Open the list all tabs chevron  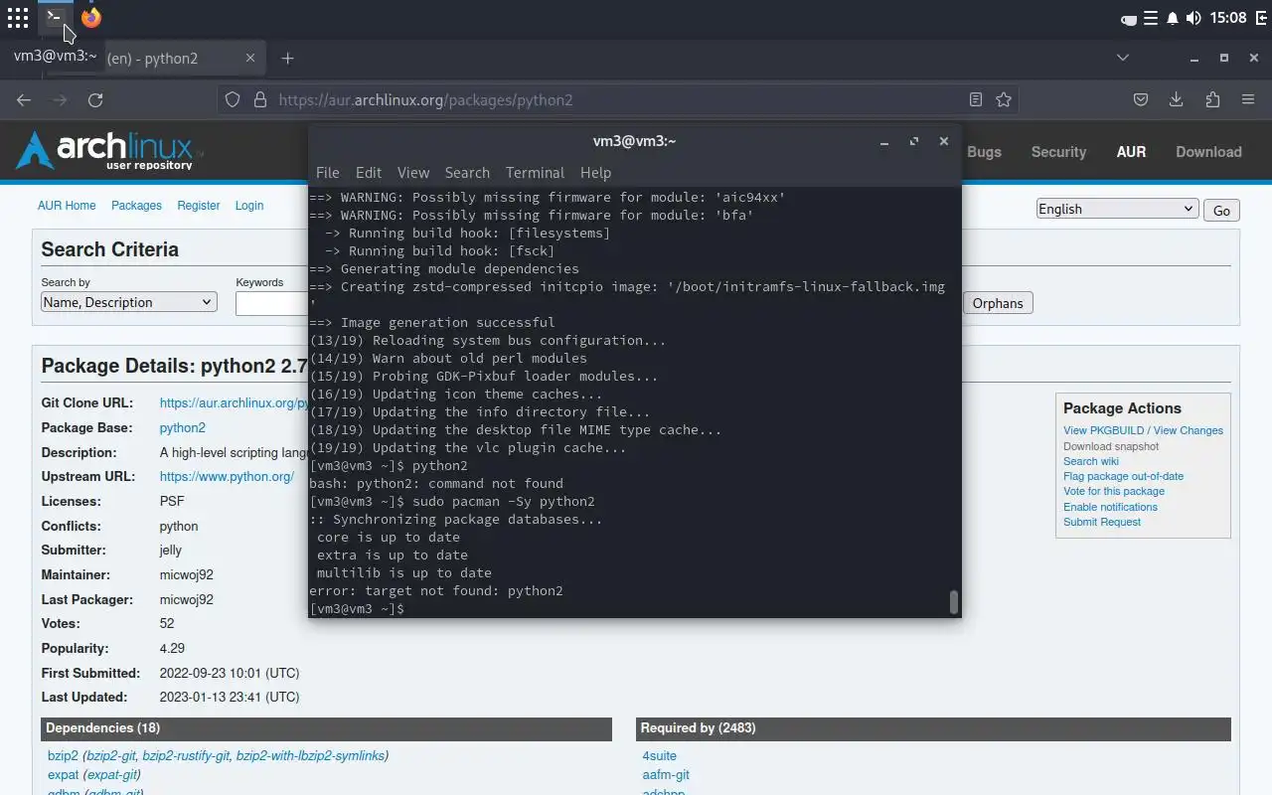tap(1123, 59)
